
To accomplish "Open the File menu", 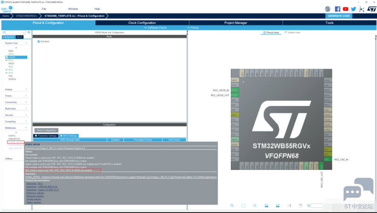I will point(44,9).
